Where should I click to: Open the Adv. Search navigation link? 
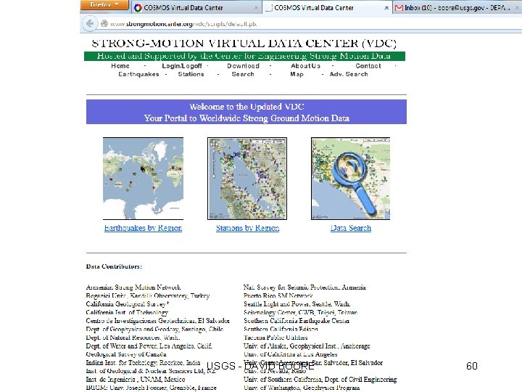pos(349,74)
